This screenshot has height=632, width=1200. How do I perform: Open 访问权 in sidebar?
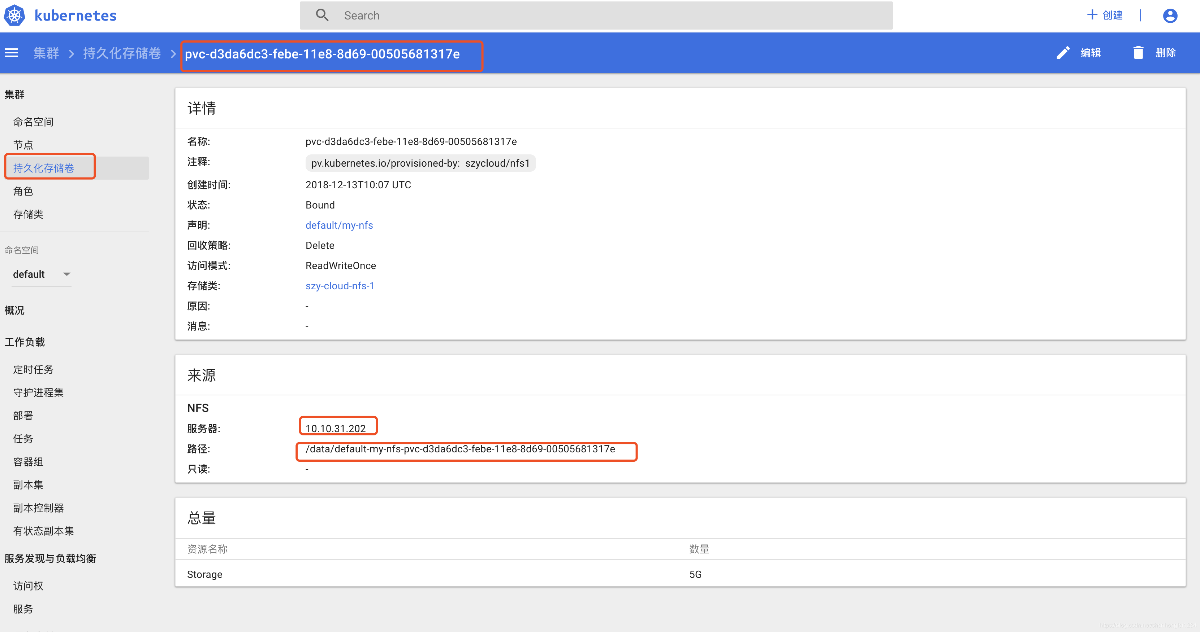coord(29,586)
